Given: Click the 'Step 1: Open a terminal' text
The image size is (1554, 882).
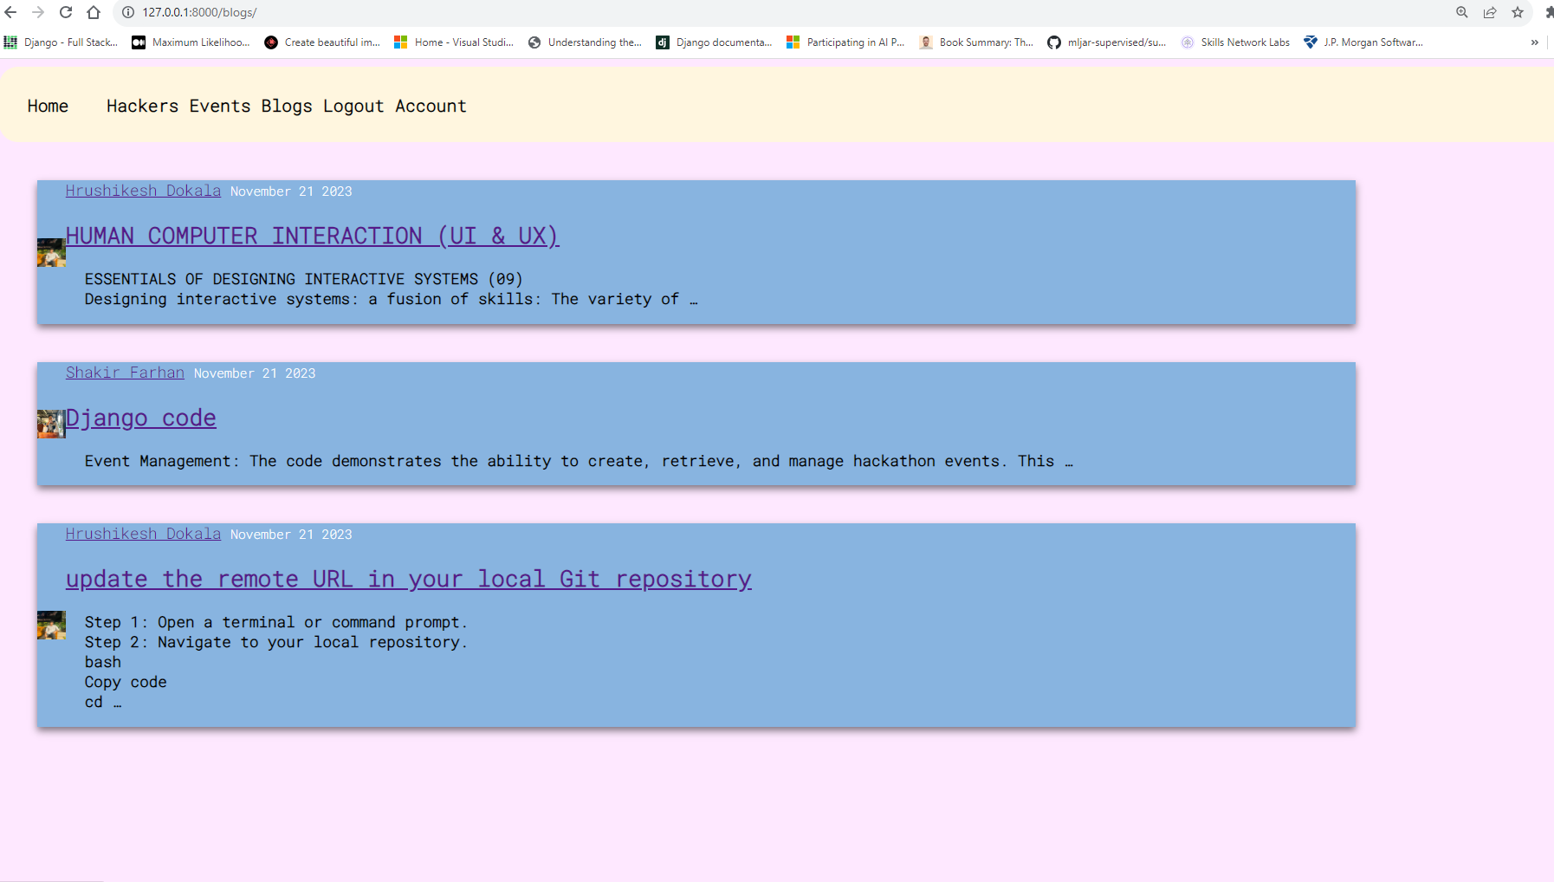Looking at the screenshot, I should coord(275,622).
